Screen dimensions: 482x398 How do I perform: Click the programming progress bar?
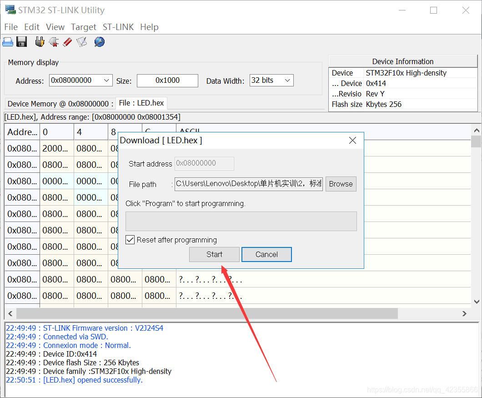click(x=241, y=221)
